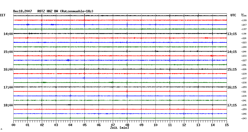
Task: Click the DC offset value '-234'
Action: click(244, 96)
